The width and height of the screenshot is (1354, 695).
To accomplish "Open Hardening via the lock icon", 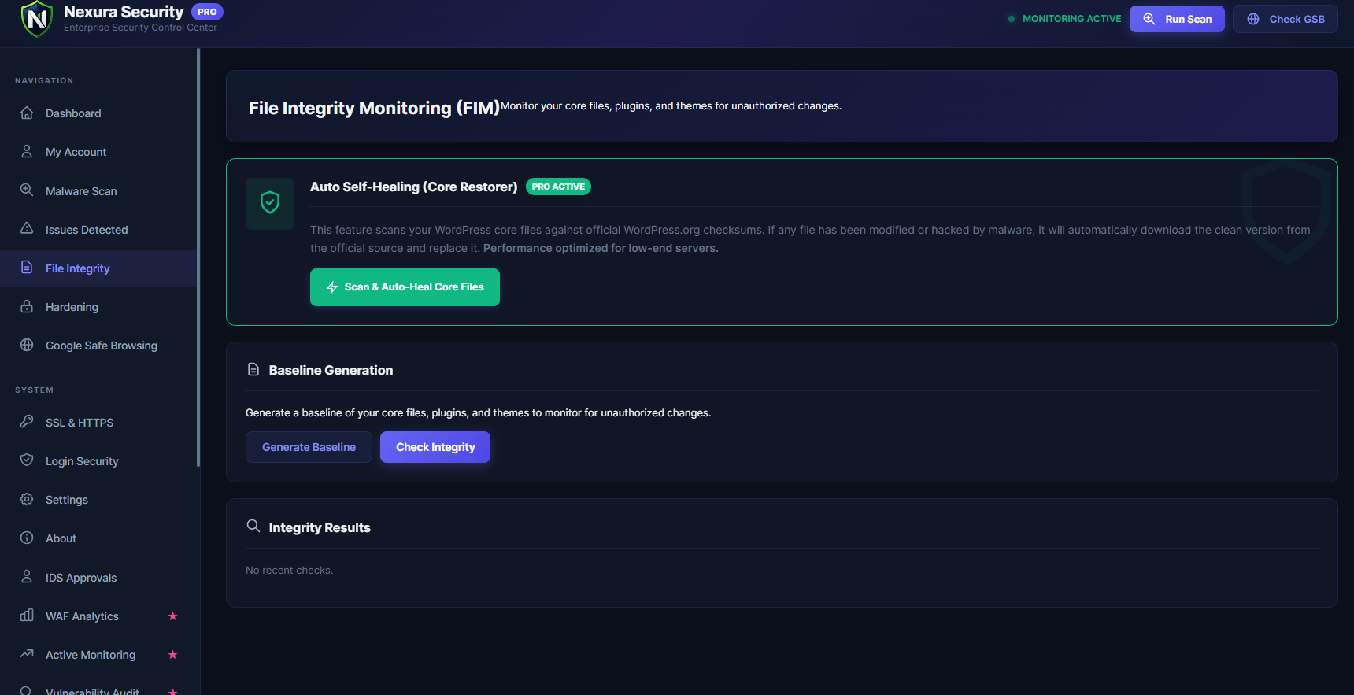I will pyautogui.click(x=27, y=306).
